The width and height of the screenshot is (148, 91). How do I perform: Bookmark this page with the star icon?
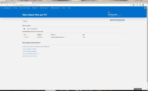130,5
